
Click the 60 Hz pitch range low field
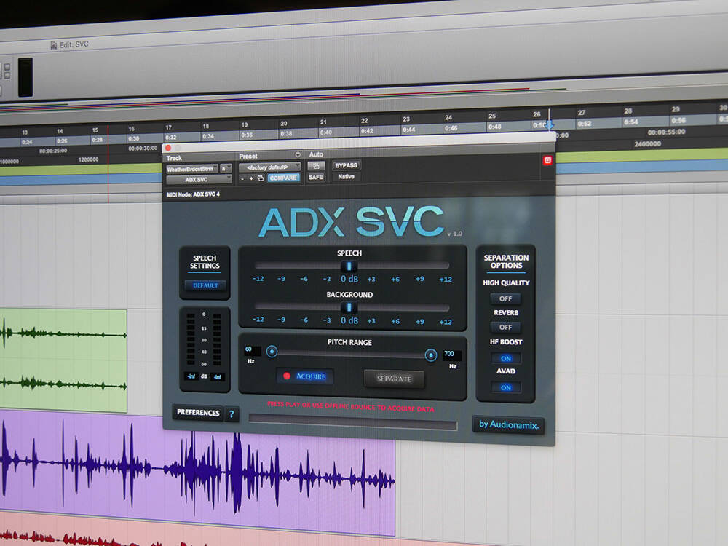coord(252,349)
